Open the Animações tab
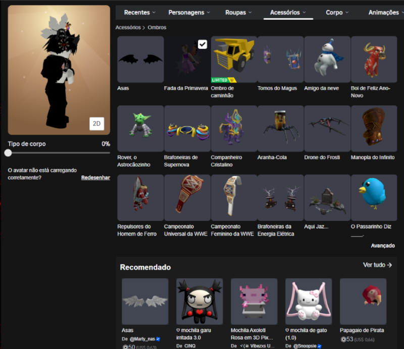 pyautogui.click(x=384, y=12)
